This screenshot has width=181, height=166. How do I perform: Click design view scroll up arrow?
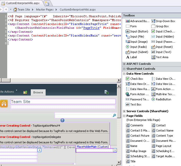119,86
